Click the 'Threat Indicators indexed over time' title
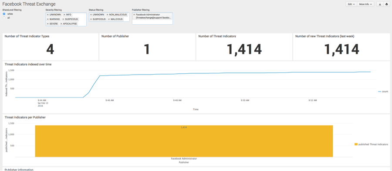The width and height of the screenshot is (392, 171). [x=28, y=64]
